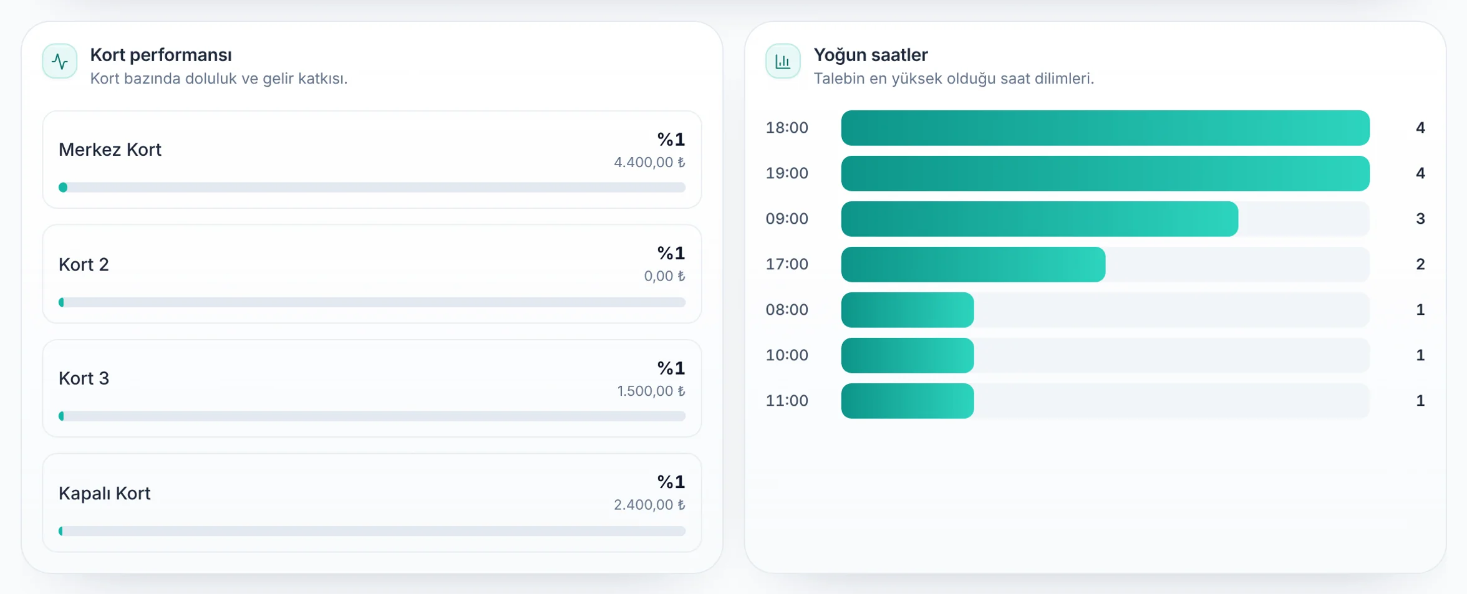Select the 17:00 time label
The height and width of the screenshot is (594, 1467).
pos(787,264)
